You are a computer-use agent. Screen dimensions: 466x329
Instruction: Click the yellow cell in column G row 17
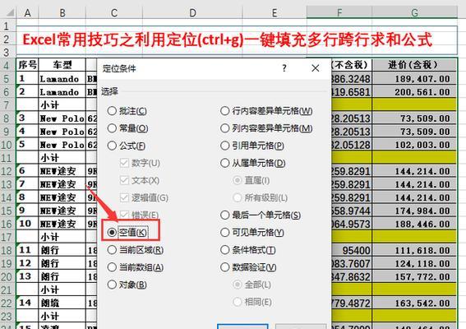pos(414,237)
